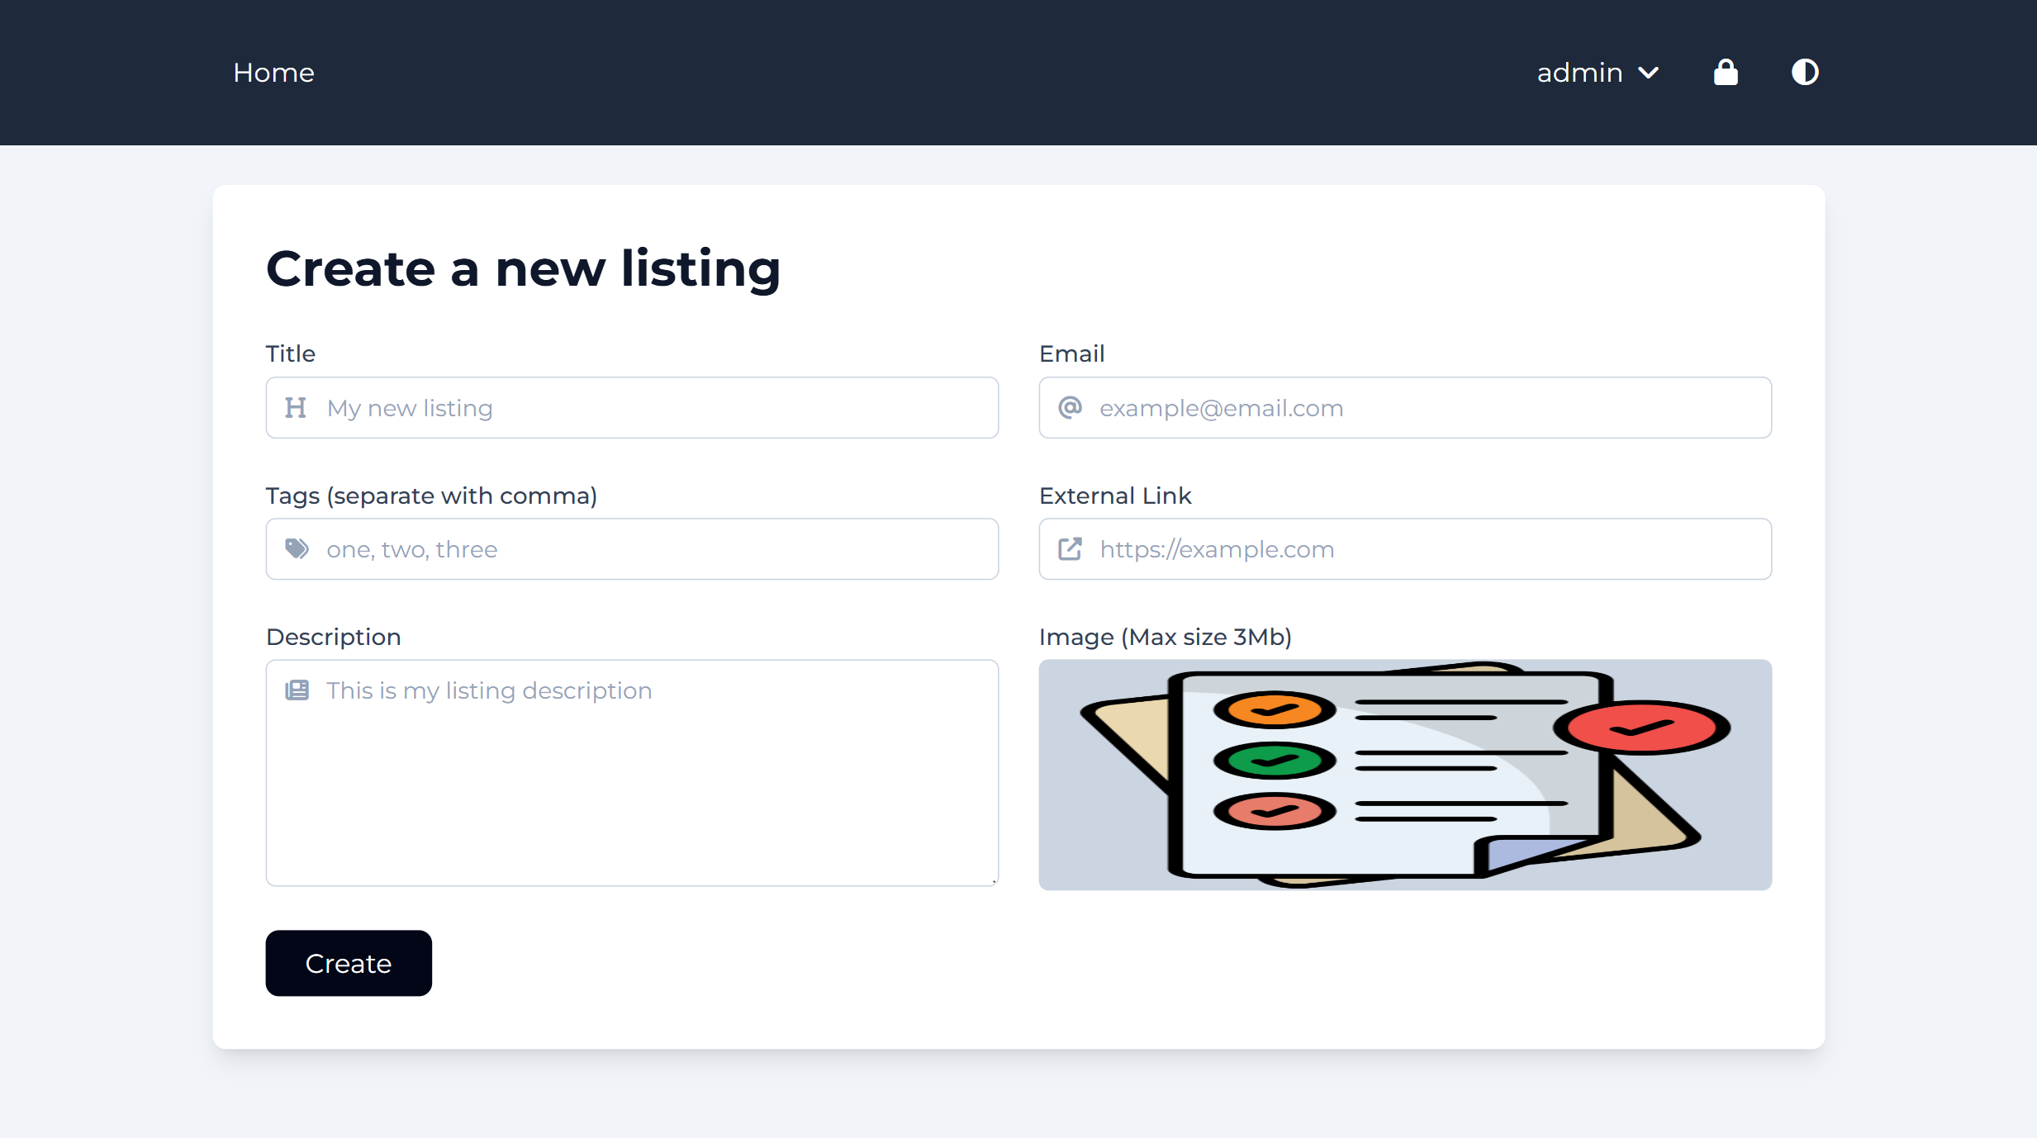The width and height of the screenshot is (2037, 1138).
Task: Click the listing image upload thumbnail
Action: (x=1405, y=775)
